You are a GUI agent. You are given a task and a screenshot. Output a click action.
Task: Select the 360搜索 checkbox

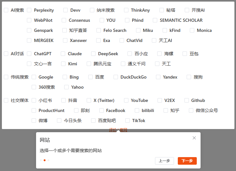point(34,87)
